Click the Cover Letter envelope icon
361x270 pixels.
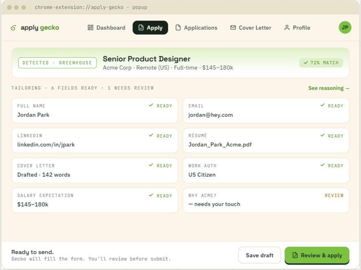click(233, 28)
